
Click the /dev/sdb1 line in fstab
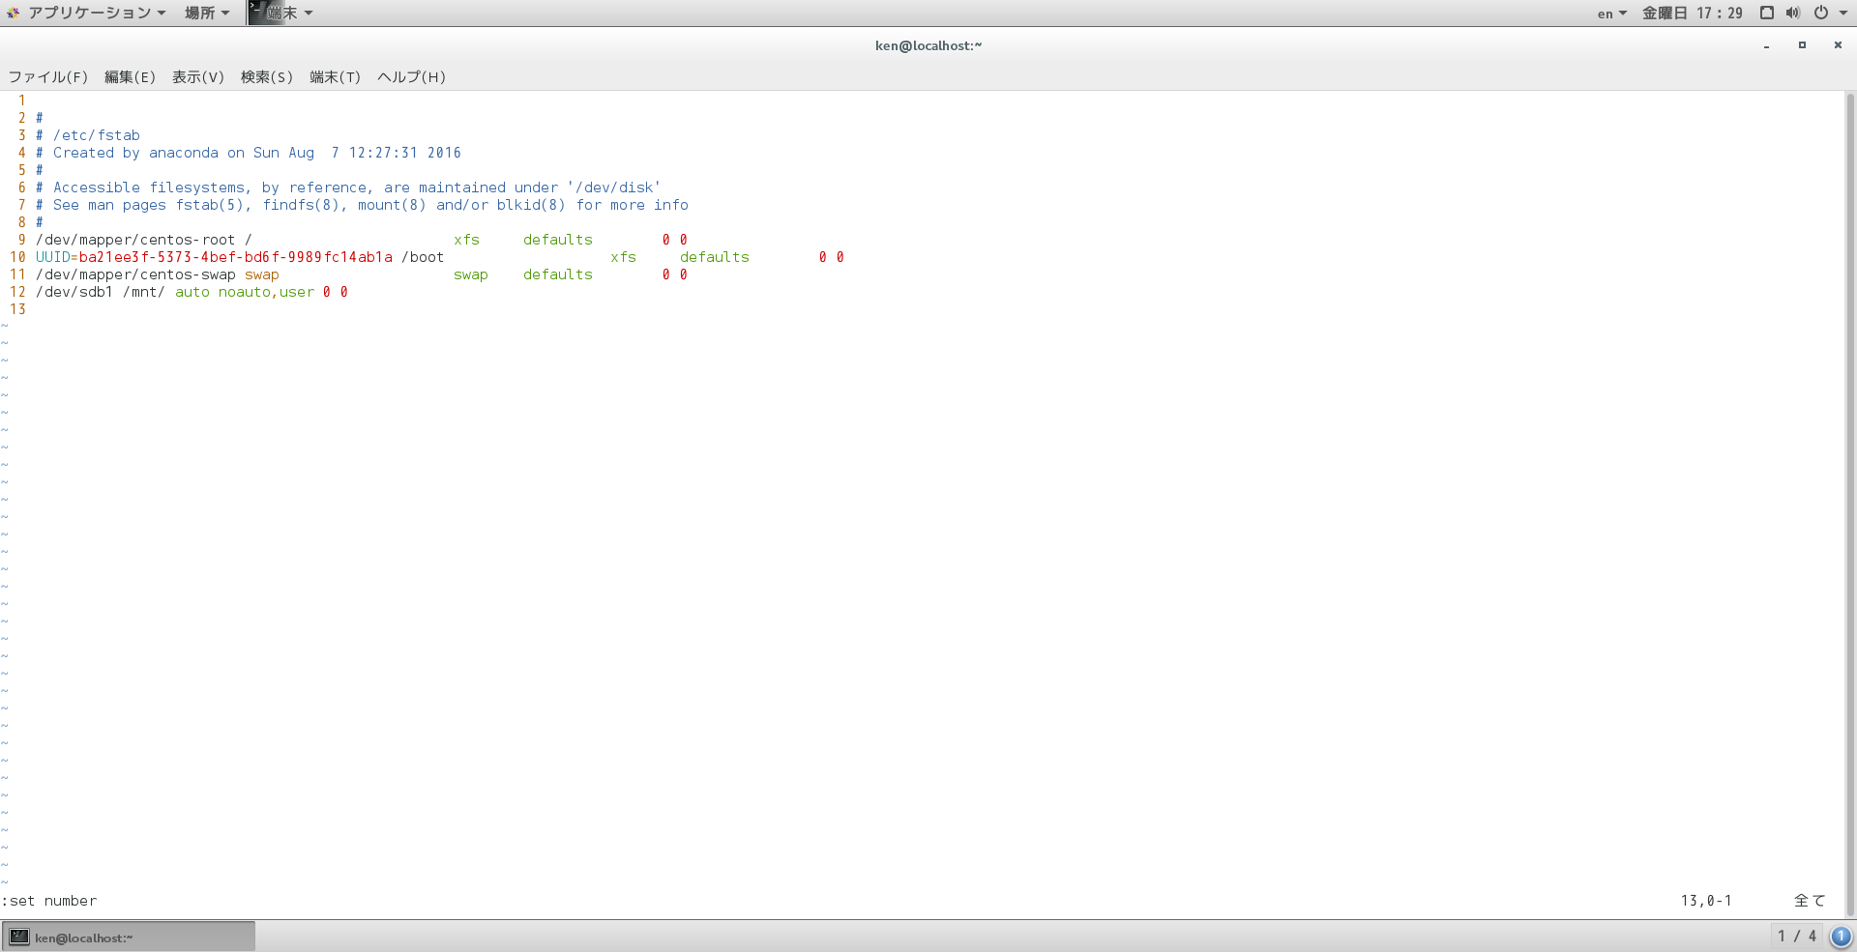click(x=192, y=292)
